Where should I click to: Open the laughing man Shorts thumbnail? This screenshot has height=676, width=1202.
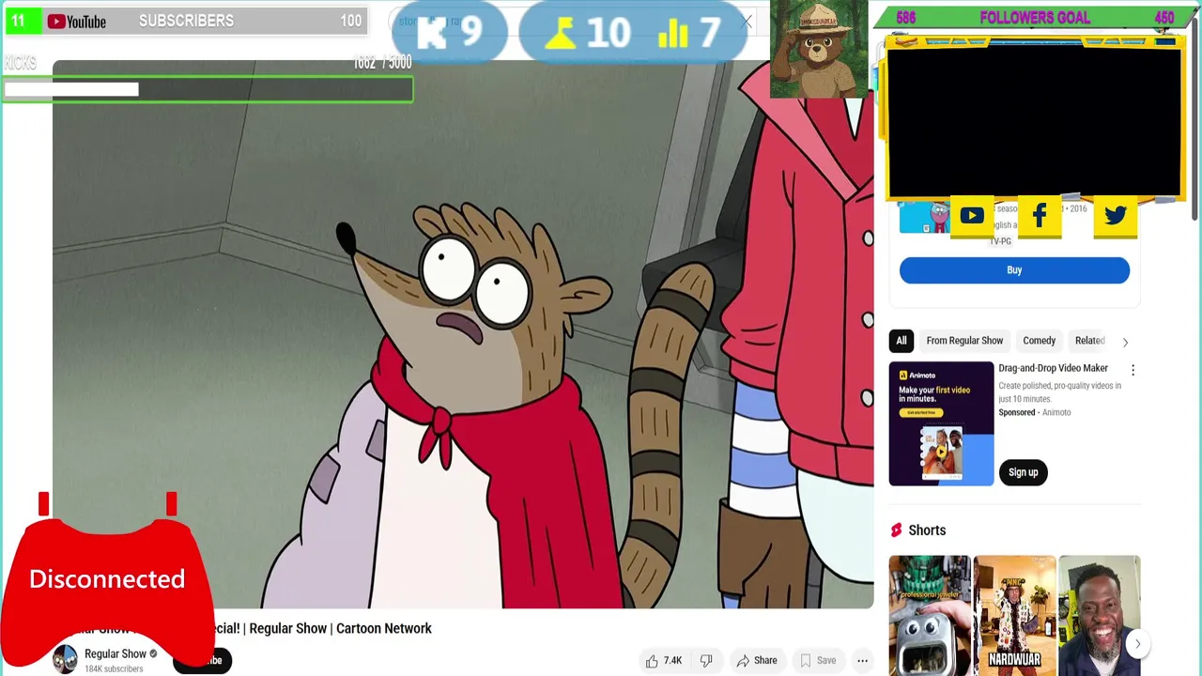click(1099, 615)
